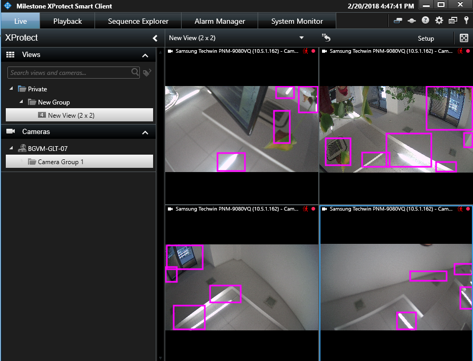Click the bottom-left tile camera title text
The height and width of the screenshot is (361, 473).
(237, 208)
